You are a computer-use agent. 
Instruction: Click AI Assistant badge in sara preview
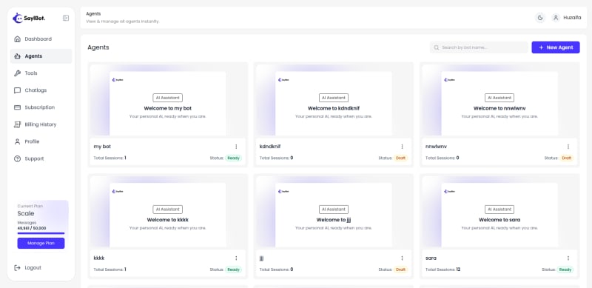pyautogui.click(x=499, y=209)
